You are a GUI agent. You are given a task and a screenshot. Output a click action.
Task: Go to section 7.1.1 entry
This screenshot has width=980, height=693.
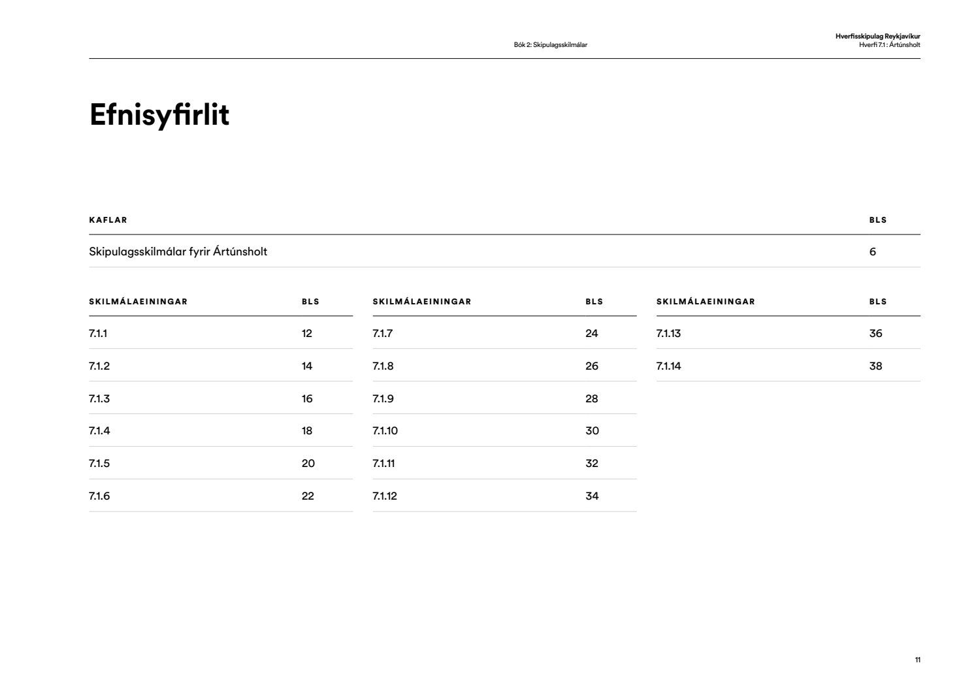pyautogui.click(x=98, y=333)
